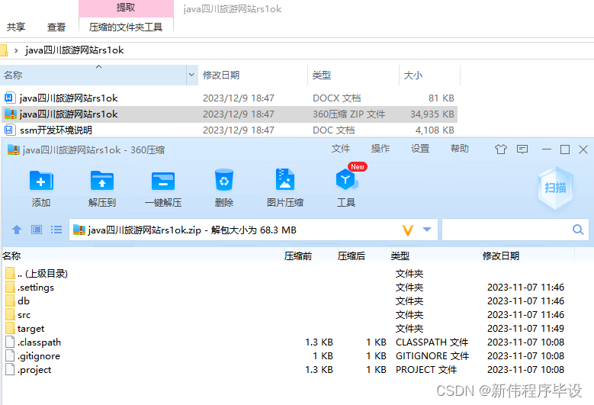Image resolution: width=594 pixels, height=405 pixels.
Task: Go up one level with the up arrow icon
Action: coord(17,230)
